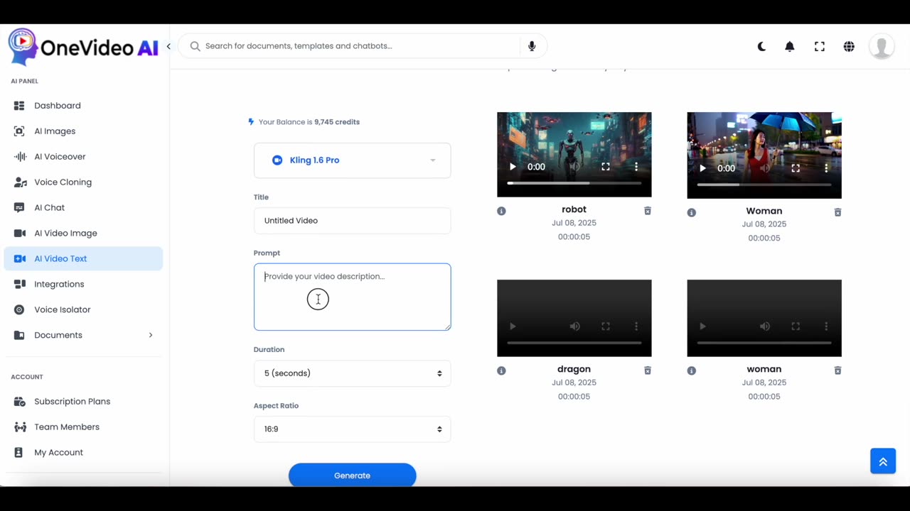
Task: Play the robot video
Action: 512,167
